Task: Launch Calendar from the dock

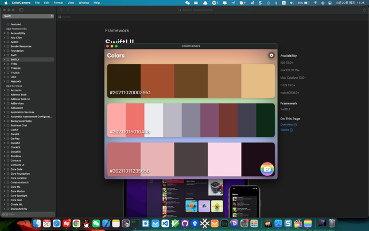Action: 46,223
